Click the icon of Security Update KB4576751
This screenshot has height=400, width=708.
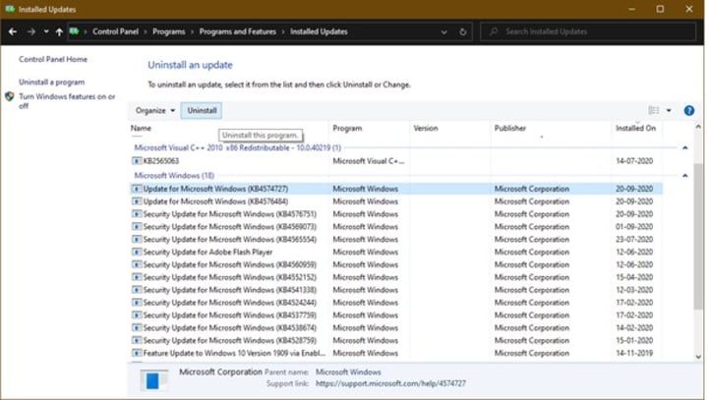click(137, 214)
